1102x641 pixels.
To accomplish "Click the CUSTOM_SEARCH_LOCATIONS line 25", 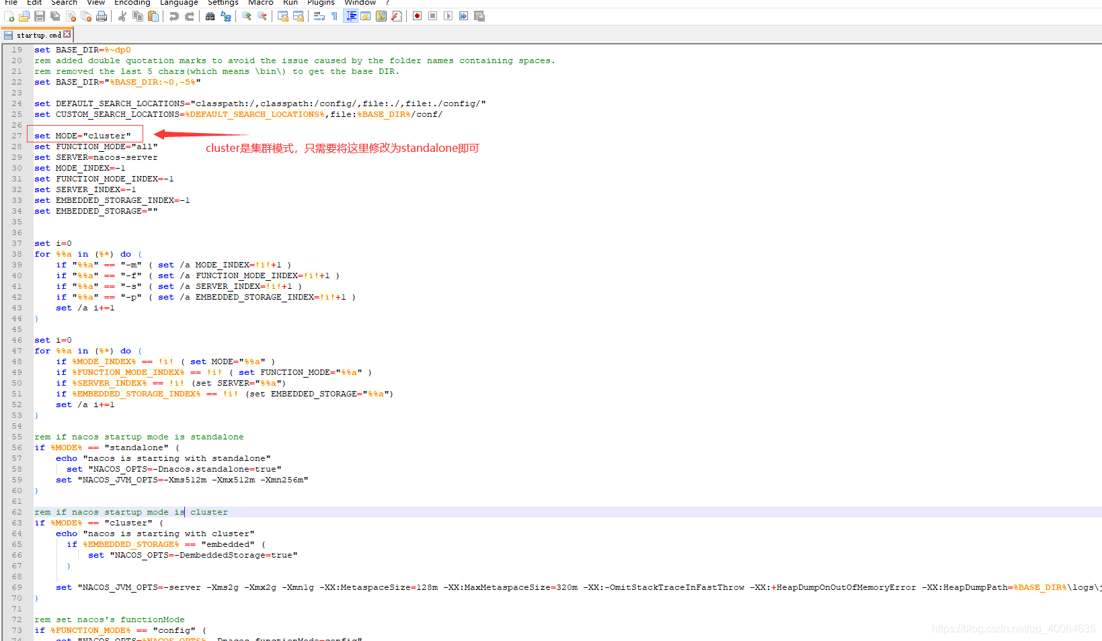I will point(239,114).
